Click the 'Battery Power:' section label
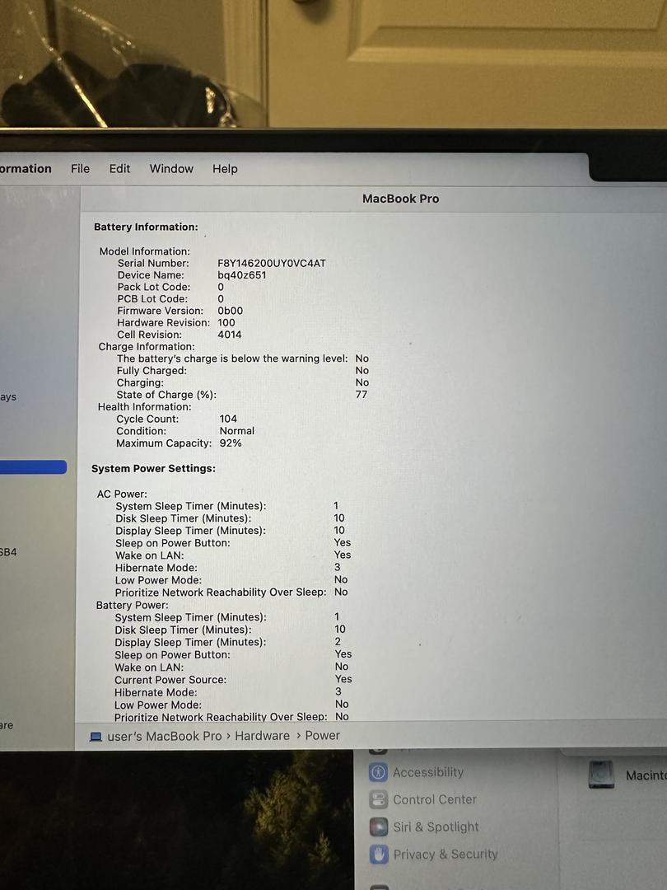 pyautogui.click(x=132, y=605)
